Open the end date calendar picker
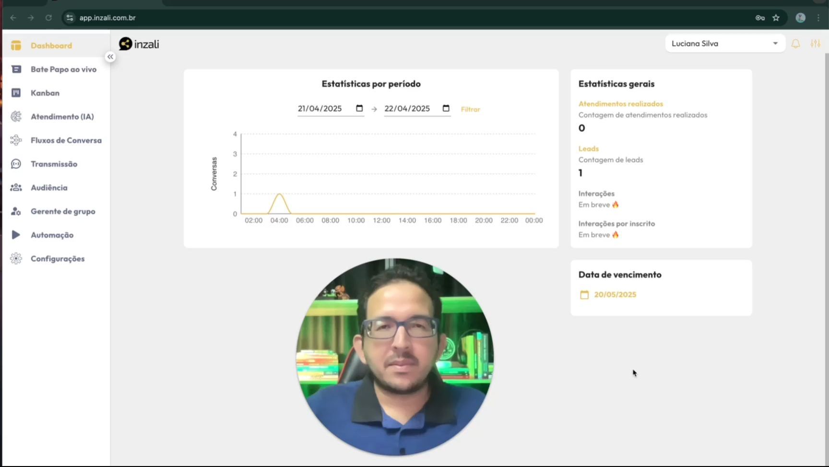Viewport: 829px width, 467px height. pyautogui.click(x=446, y=108)
